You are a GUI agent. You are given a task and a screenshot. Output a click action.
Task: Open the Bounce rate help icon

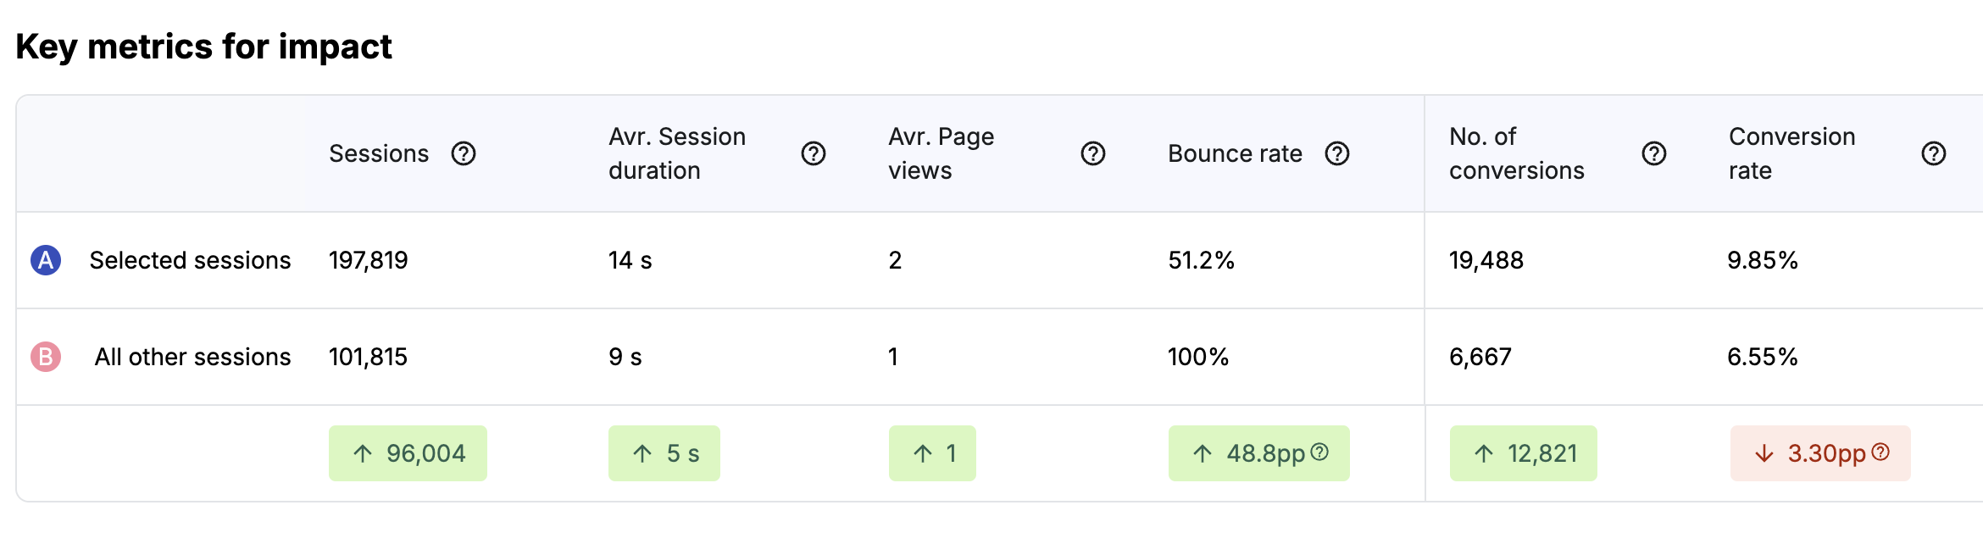pyautogui.click(x=1337, y=153)
